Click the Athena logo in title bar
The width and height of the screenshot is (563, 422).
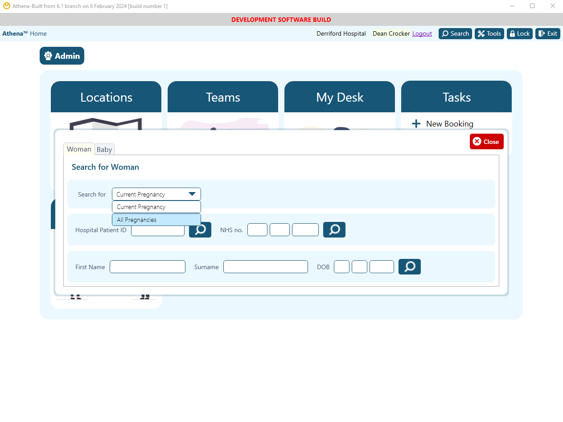click(7, 6)
